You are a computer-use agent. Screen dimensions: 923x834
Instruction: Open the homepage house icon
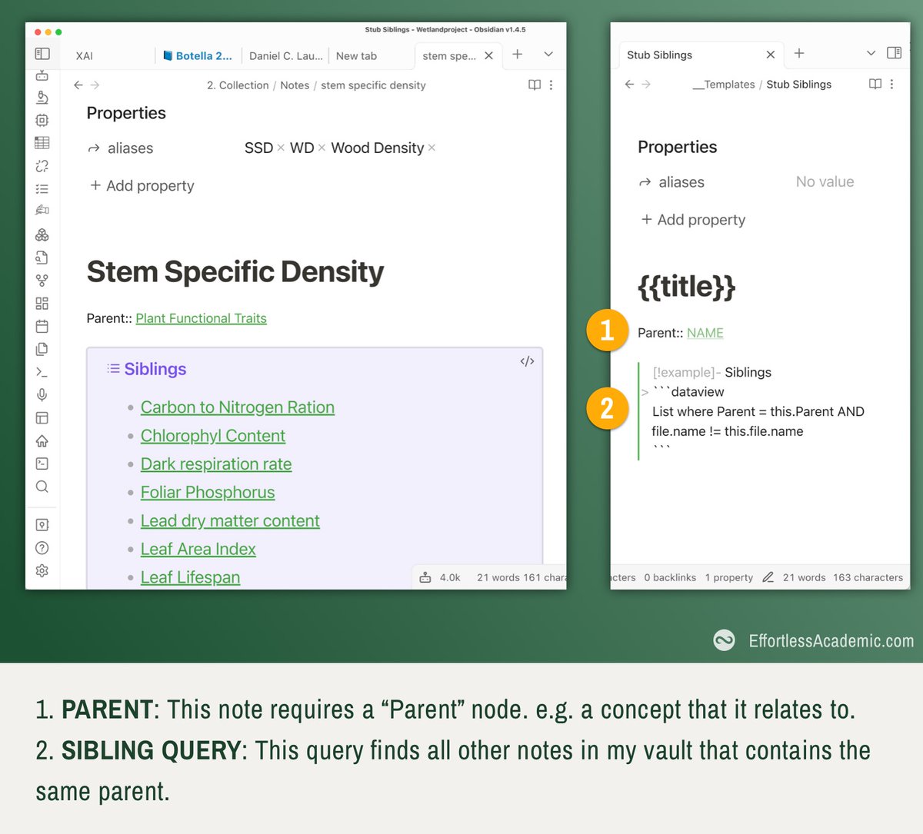(x=42, y=440)
